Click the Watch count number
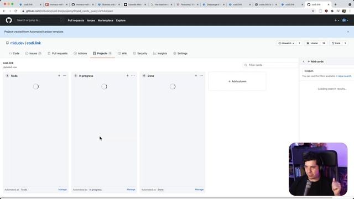 click(299, 43)
